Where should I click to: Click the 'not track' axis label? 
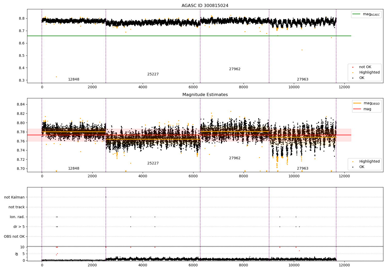coord(17,207)
